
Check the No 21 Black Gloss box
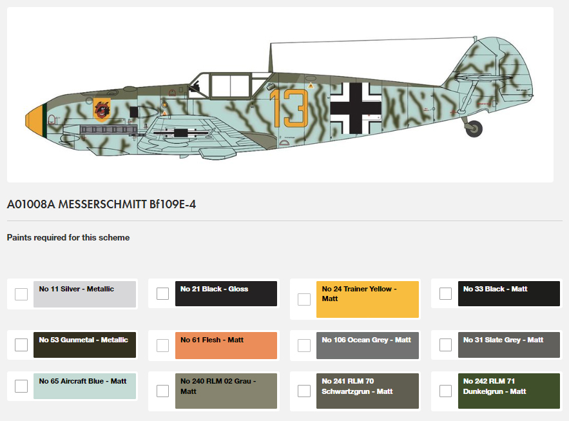point(162,293)
